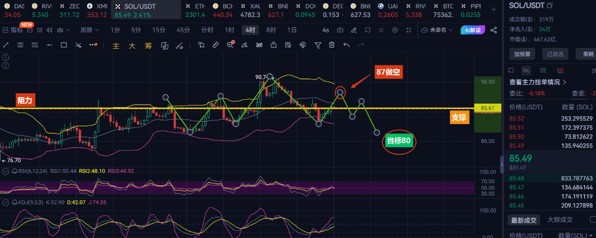
Task: Undo the last drawing action
Action: point(346,45)
